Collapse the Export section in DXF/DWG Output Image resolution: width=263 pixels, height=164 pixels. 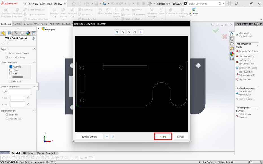tap(34, 49)
